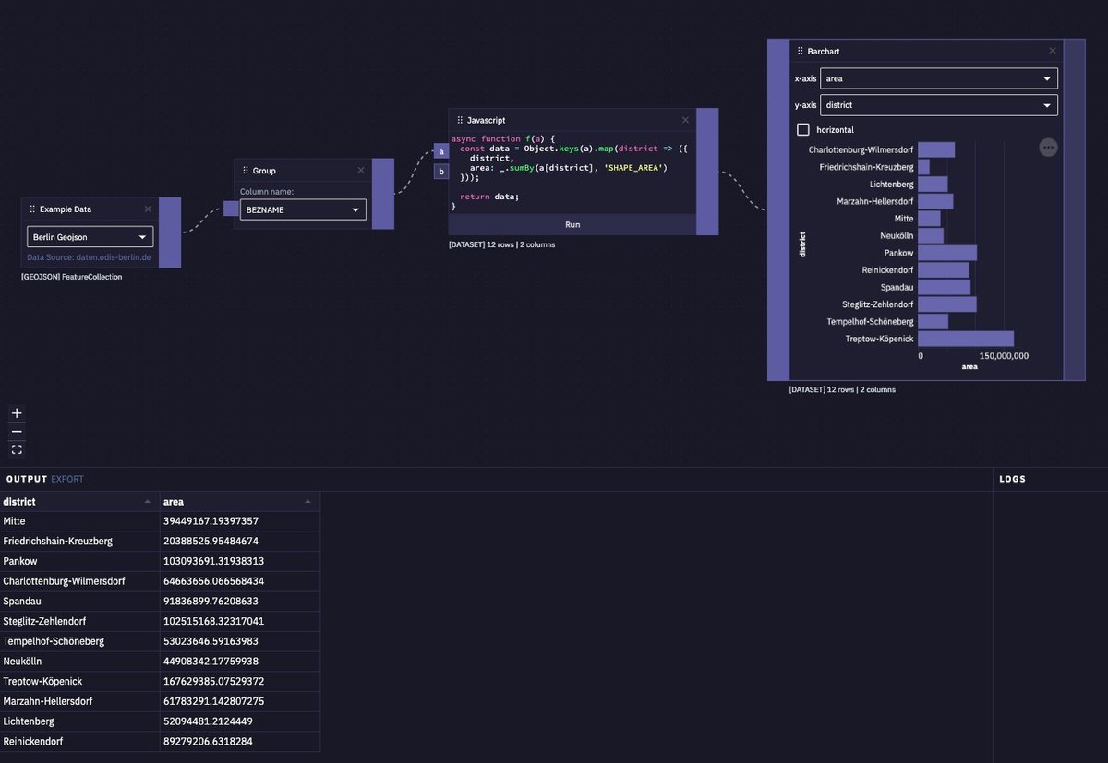Click the Treptow-Köpenick bar in the chart

965,339
